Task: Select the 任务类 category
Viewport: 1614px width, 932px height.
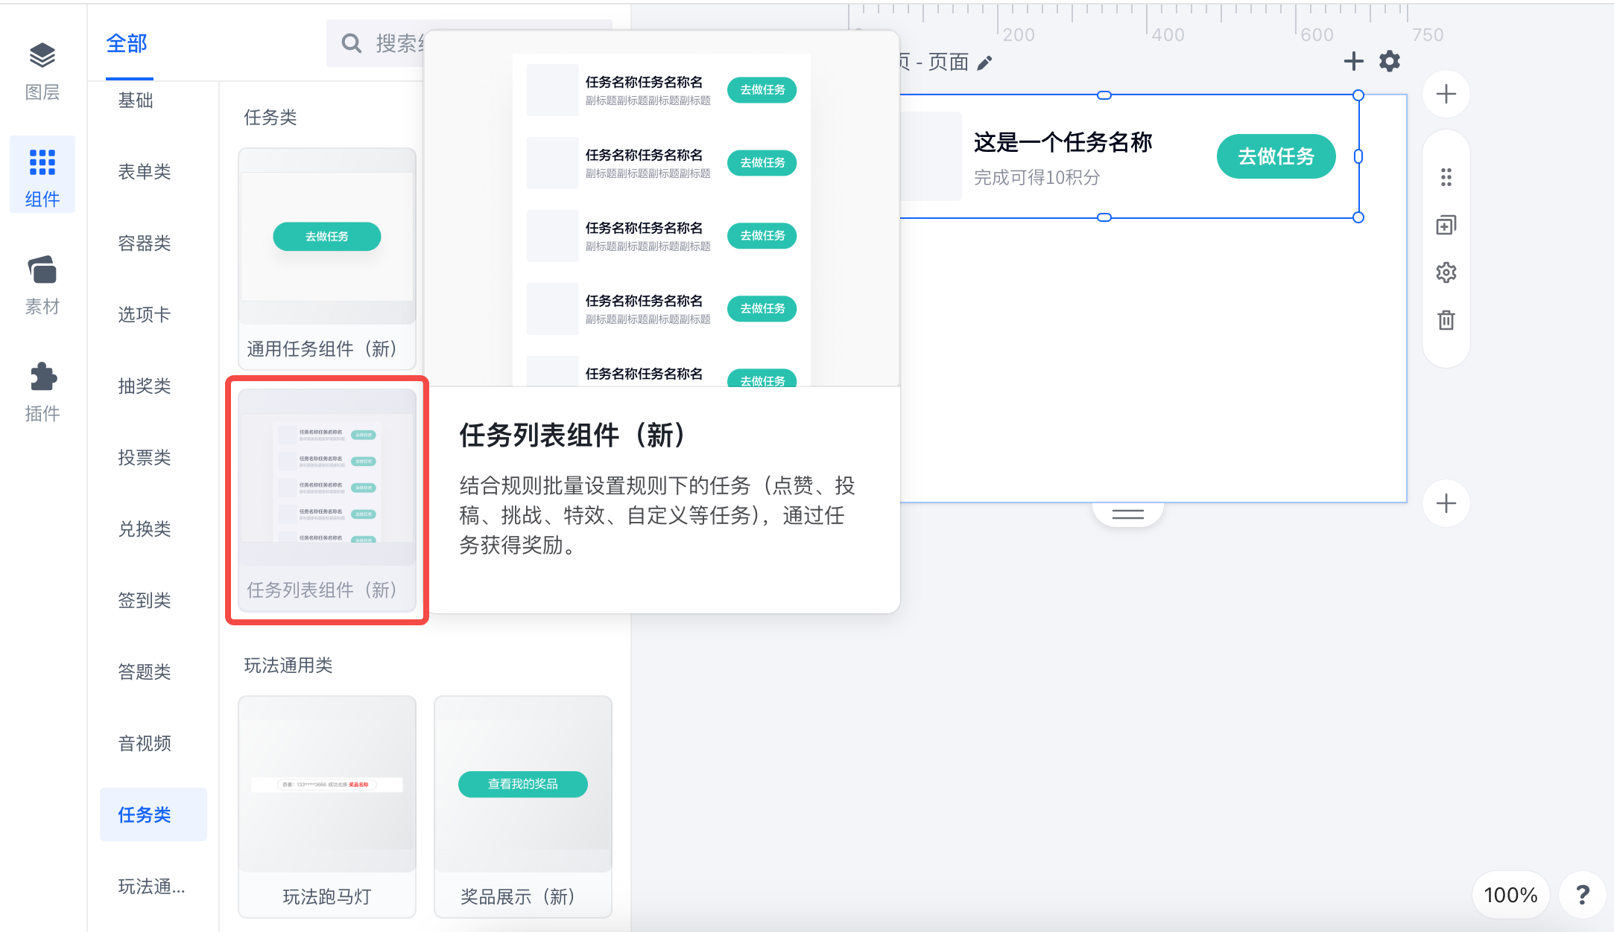Action: coord(153,814)
